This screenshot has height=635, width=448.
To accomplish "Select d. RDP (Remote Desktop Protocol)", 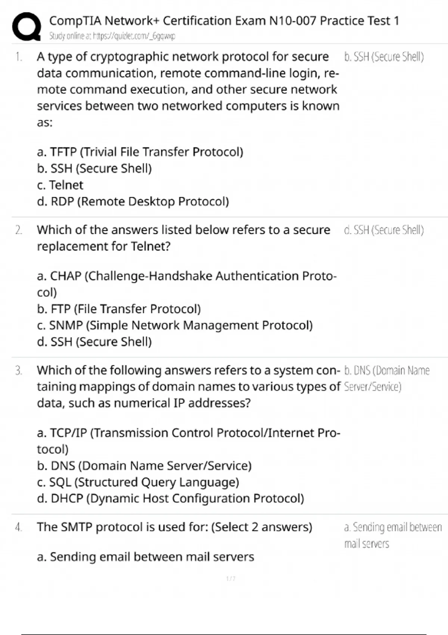I will tap(133, 201).
